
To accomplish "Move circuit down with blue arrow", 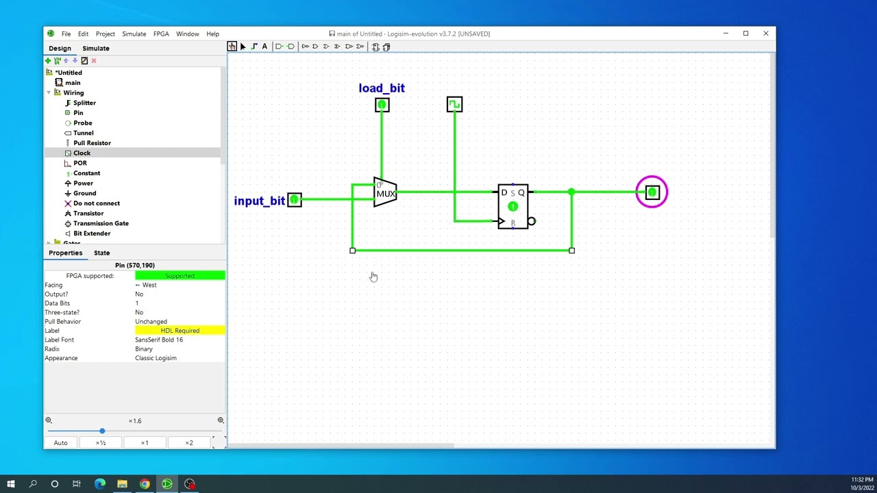I will pyautogui.click(x=75, y=61).
